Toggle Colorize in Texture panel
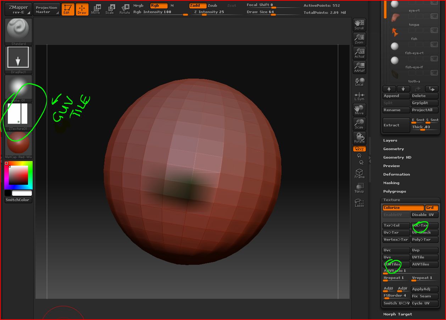The height and width of the screenshot is (320, 446). point(403,208)
